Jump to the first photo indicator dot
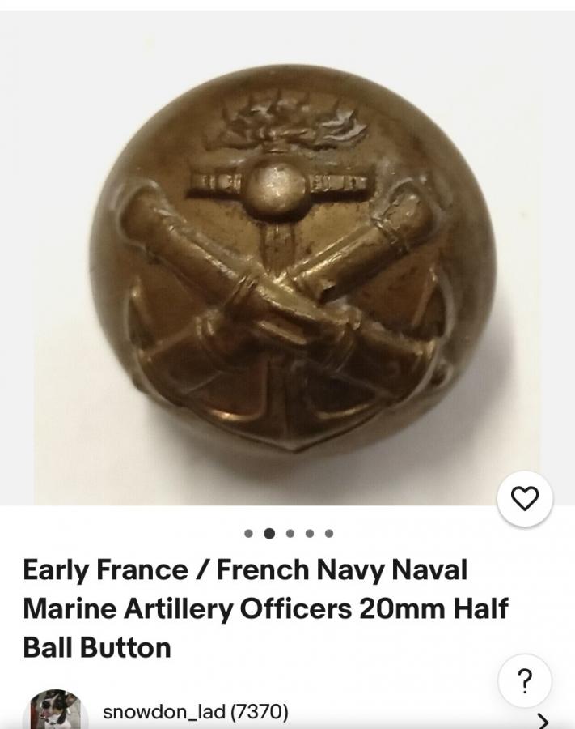This screenshot has height=729, width=575. pos(248,533)
